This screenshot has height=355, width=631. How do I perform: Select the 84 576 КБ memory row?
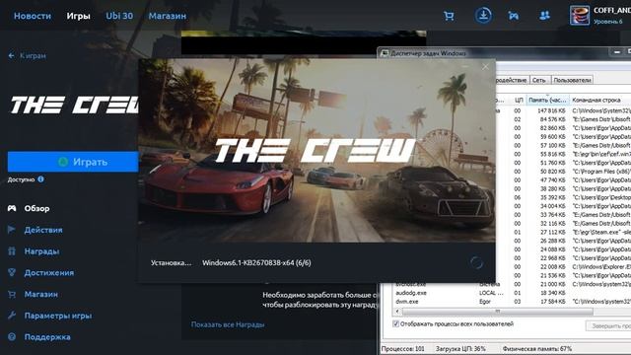[x=563, y=119]
